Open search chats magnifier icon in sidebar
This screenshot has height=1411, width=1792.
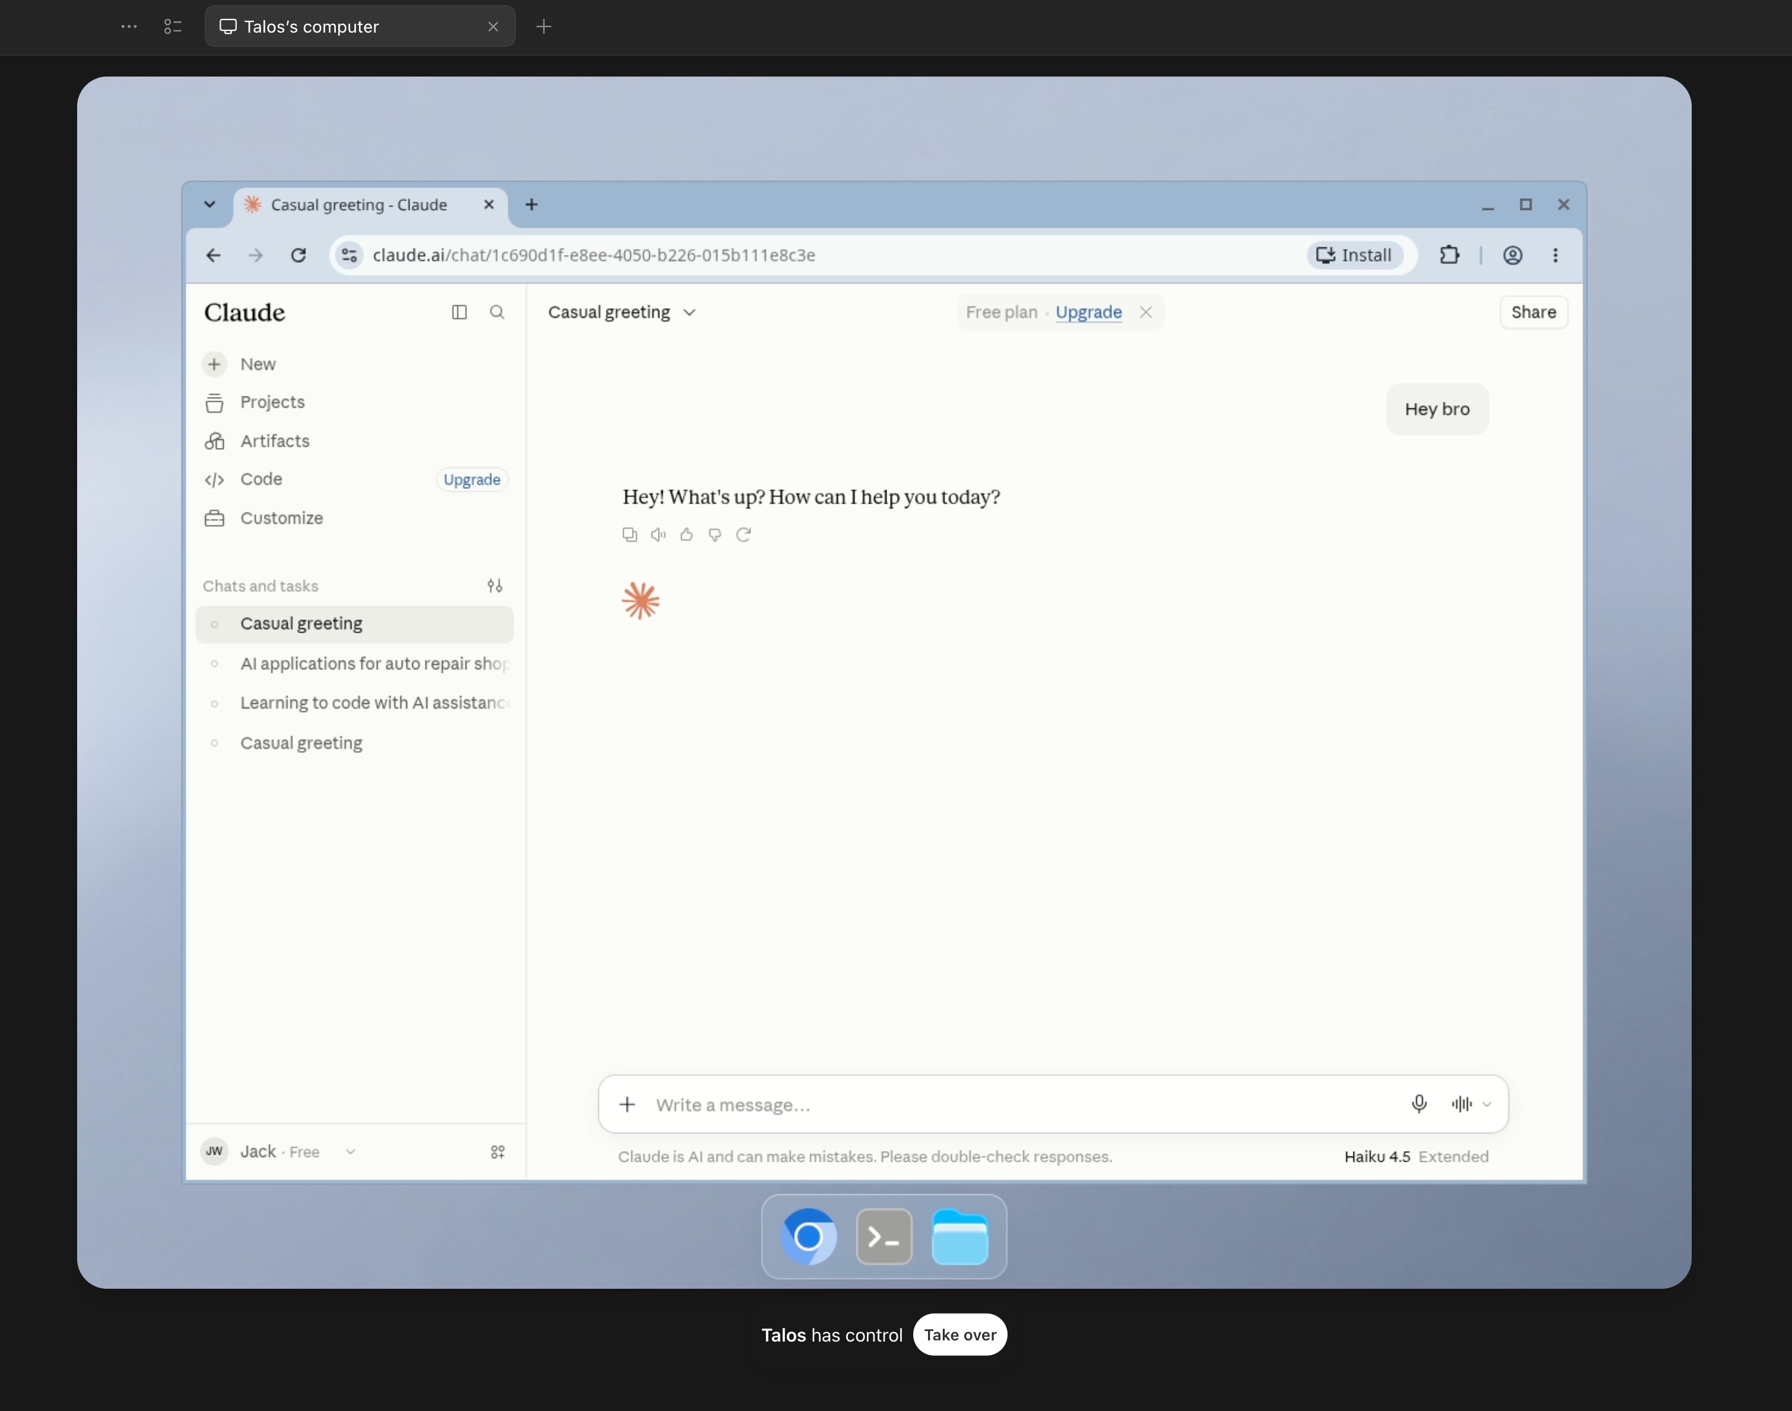497,312
